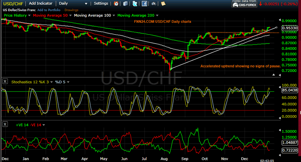This screenshot has height=162, width=301.
Task: Click the Twitter share icon
Action: pyautogui.click(x=135, y=3)
